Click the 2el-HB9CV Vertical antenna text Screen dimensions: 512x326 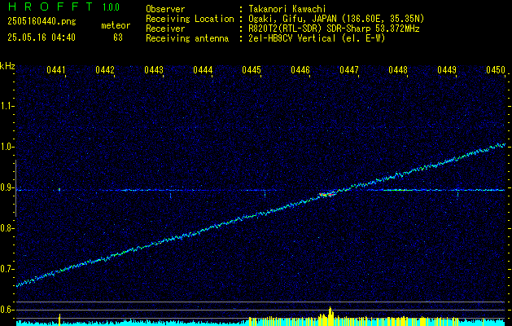tap(317, 38)
